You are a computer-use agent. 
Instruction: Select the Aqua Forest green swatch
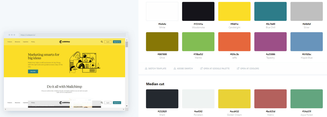(x=307, y=99)
